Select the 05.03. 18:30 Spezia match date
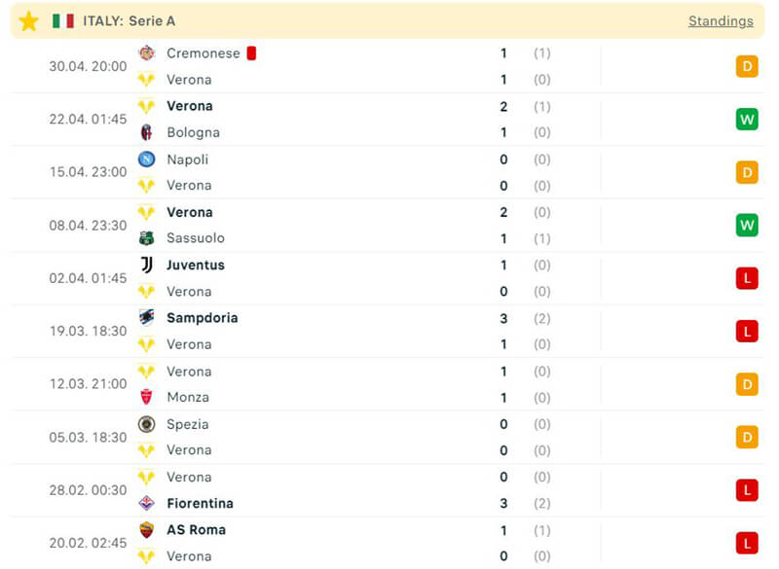Viewport: 779px width, 569px height. point(88,438)
